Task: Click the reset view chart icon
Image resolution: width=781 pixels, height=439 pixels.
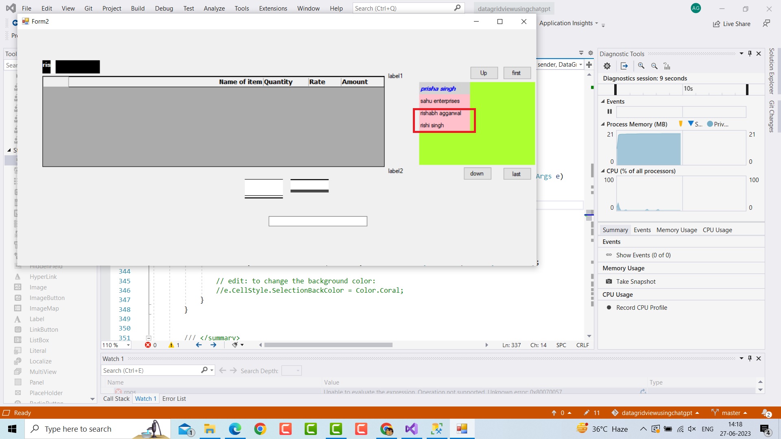Action: 667,66
